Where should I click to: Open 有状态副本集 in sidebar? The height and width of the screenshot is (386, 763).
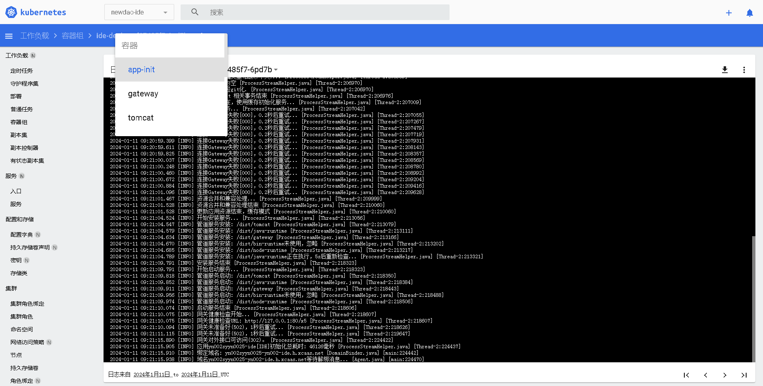(27, 161)
